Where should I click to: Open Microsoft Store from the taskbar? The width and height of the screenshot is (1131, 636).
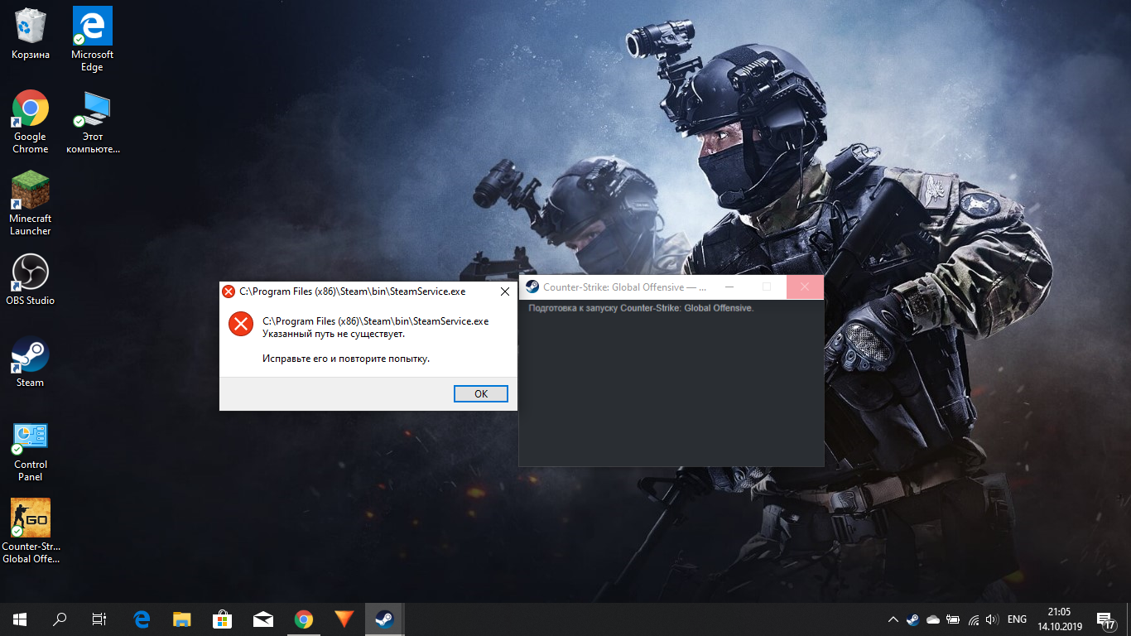[x=222, y=619]
